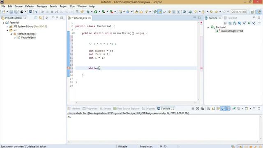Image resolution: width=263 pixels, height=148 pixels.
Task: Open the Project Explorer View Menu arrow
Action: point(53,17)
